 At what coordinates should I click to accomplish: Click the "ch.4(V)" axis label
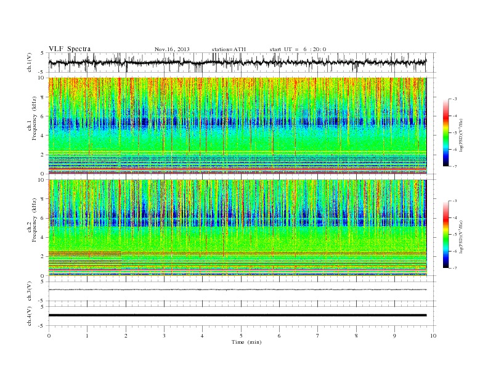[x=30, y=316]
